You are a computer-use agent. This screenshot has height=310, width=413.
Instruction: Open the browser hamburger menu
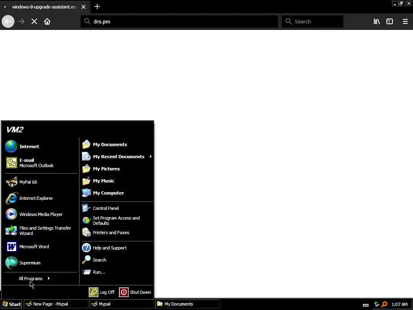[x=405, y=21]
